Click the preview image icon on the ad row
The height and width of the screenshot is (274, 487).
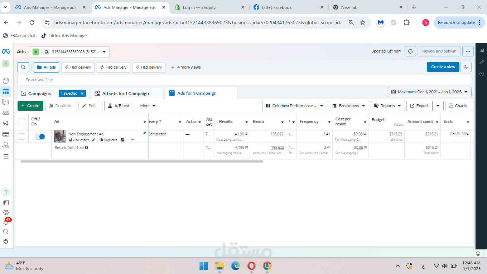point(122,140)
